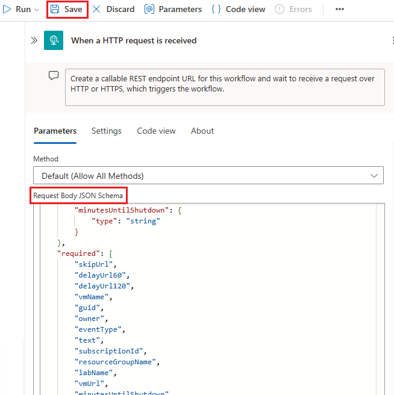The height and width of the screenshot is (395, 394).
Task: Select the trigger title 'When a HTTP request is received'
Action: tap(134, 40)
